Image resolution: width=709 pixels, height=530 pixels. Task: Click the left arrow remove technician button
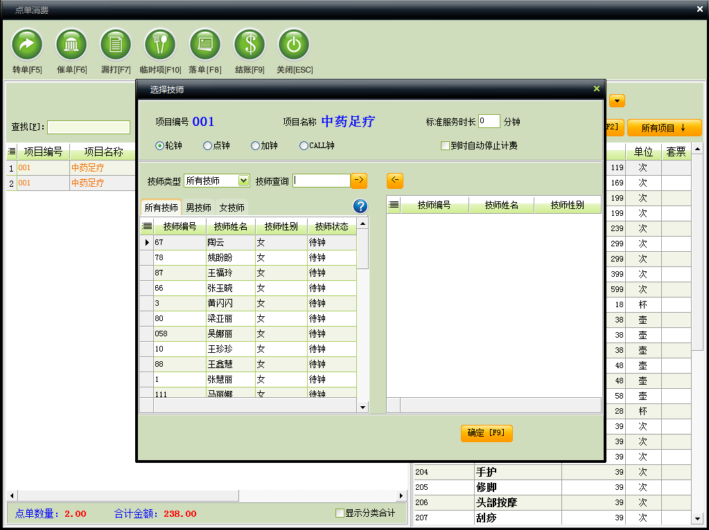(x=395, y=181)
